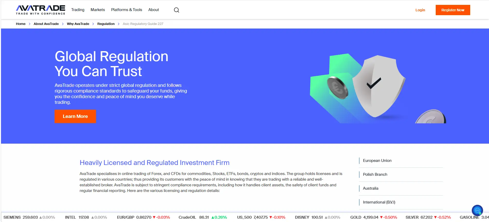489x222 pixels.
Task: Click the chevron after About AvaTrade breadcrumb
Action: point(63,24)
